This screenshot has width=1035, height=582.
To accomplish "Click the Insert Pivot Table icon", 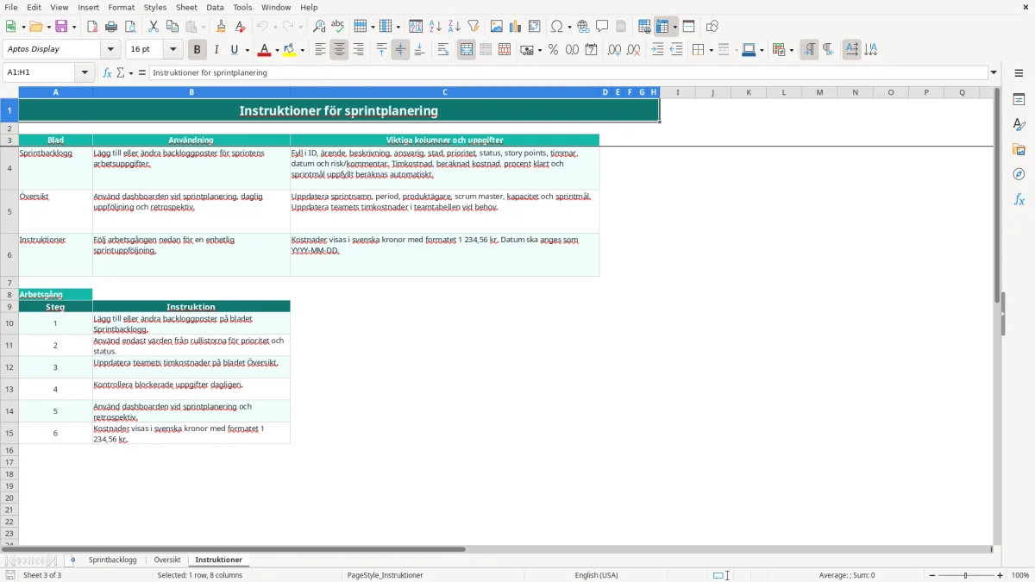I will (534, 27).
